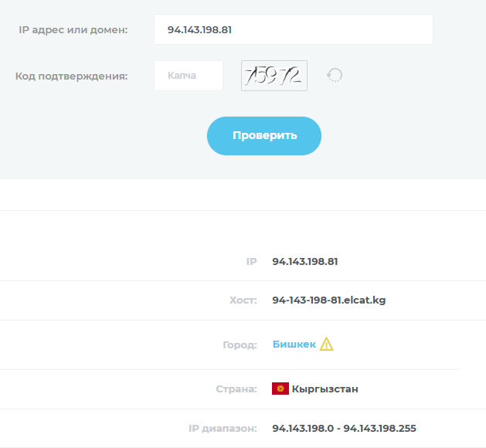
Task: Click the host value 94-143-198-81.elcat.kg
Action: (329, 300)
